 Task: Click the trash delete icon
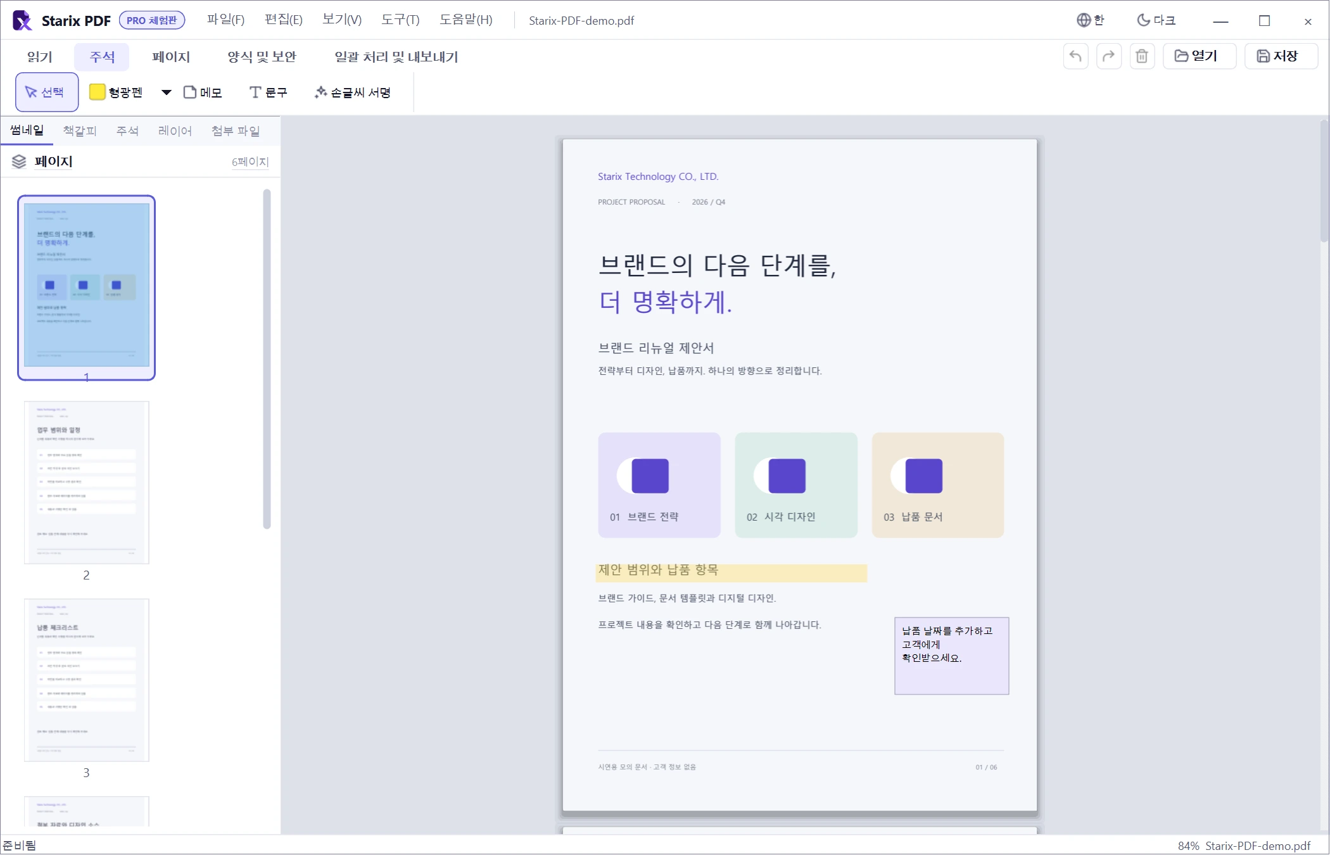[1142, 56]
